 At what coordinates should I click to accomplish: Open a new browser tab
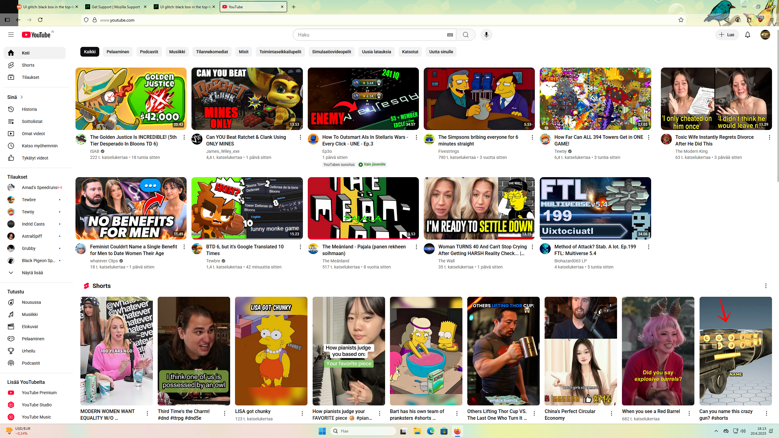point(293,7)
